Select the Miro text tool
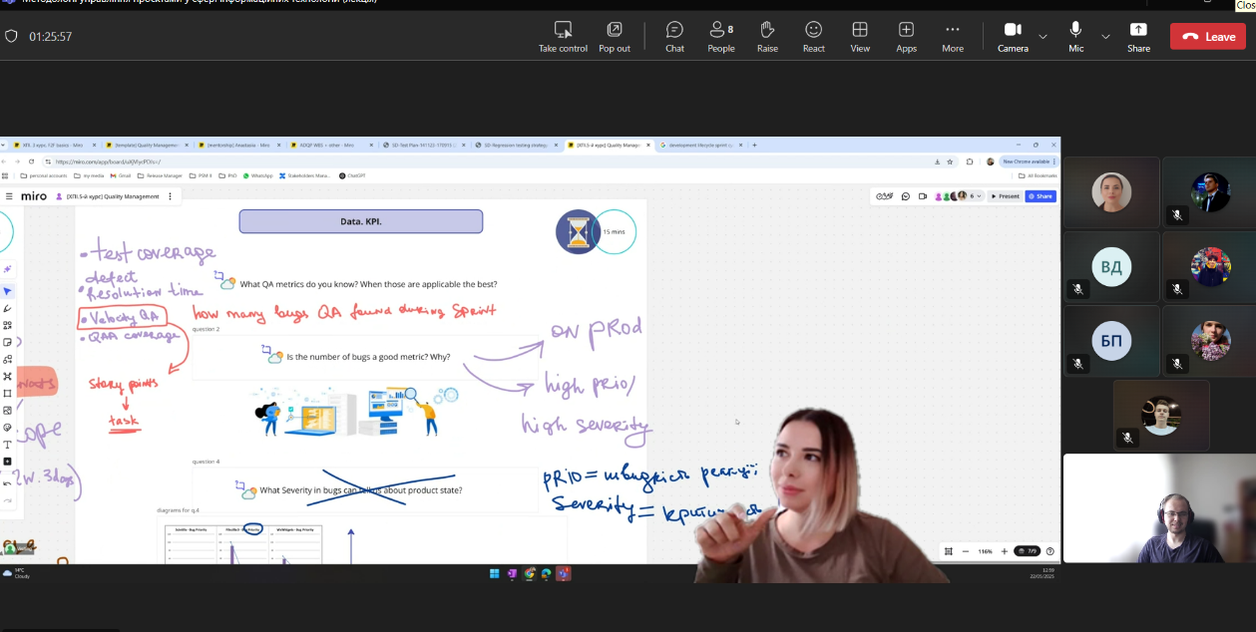The height and width of the screenshot is (632, 1256). point(7,445)
